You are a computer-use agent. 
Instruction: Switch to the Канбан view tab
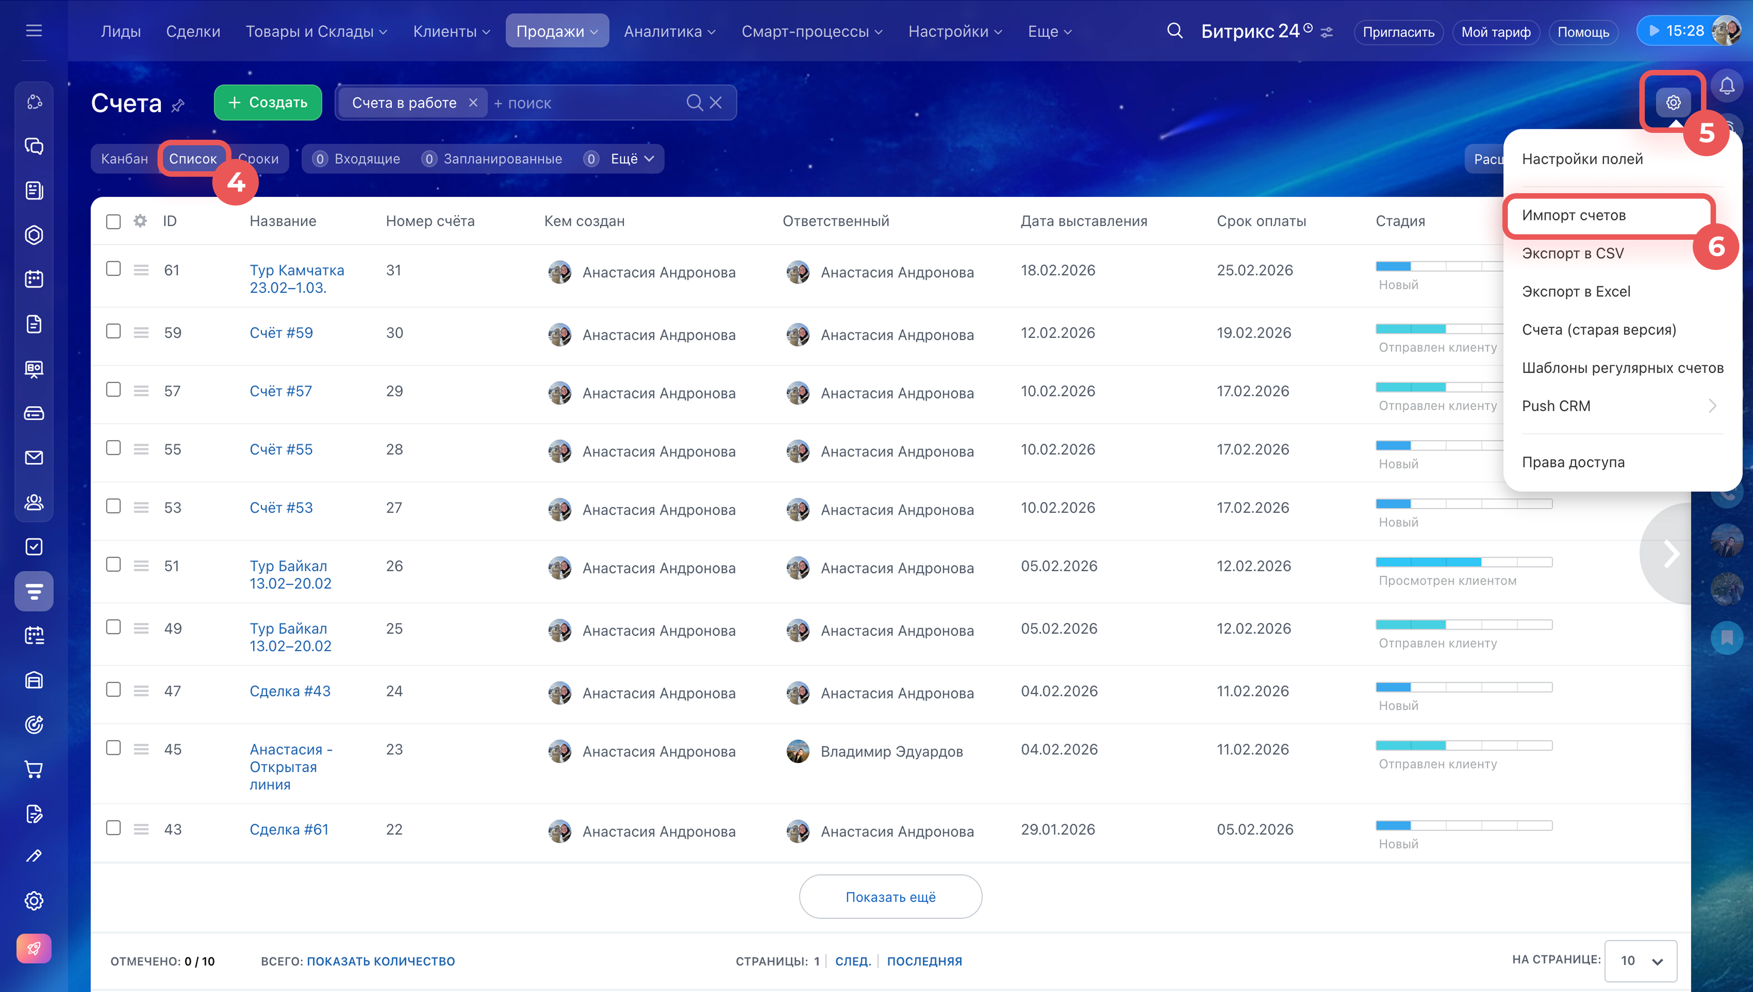[125, 159]
